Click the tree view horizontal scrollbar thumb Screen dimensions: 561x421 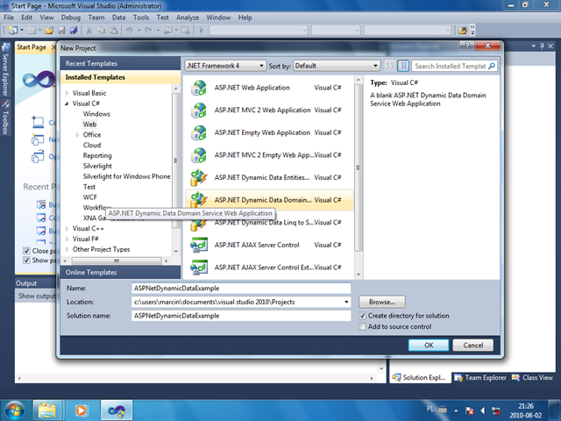tap(116, 261)
